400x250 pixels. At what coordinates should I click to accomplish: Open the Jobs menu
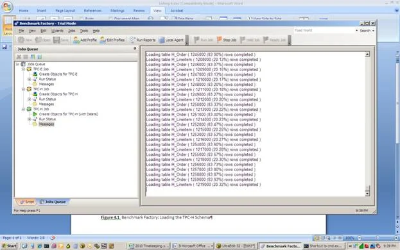pos(72,31)
